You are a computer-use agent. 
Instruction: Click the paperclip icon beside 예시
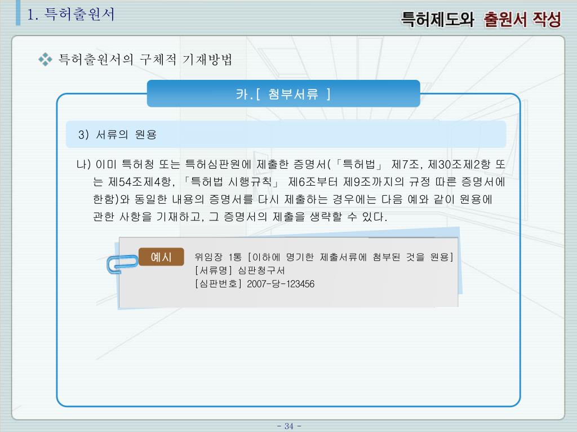pos(122,264)
